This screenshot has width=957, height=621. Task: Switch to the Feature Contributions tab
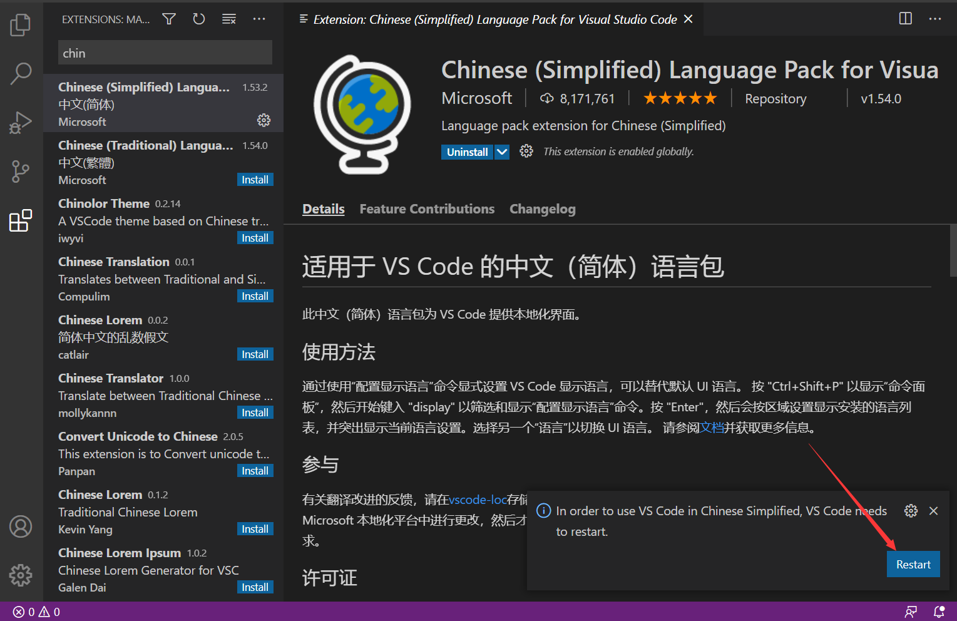tap(427, 209)
